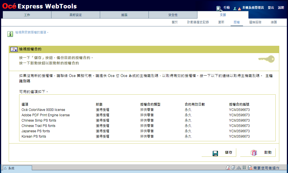This screenshot has height=173, width=288.
Task: Select the 授權 sub-tab
Action: [x=237, y=22]
